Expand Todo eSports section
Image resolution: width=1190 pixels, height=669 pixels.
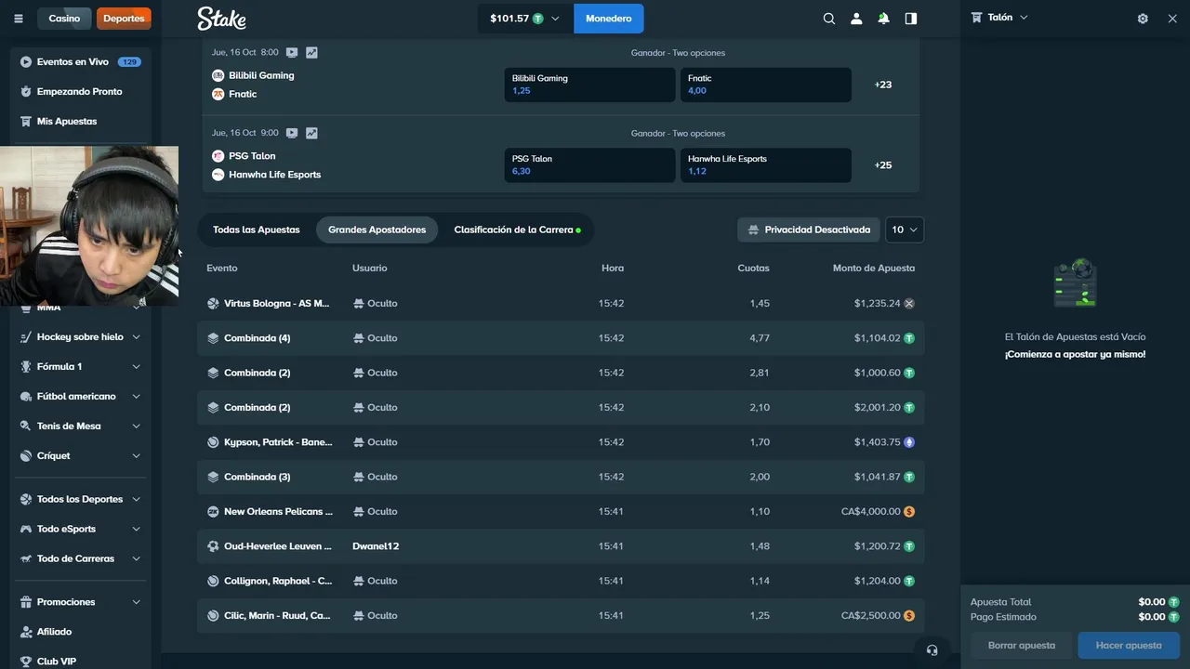point(136,530)
